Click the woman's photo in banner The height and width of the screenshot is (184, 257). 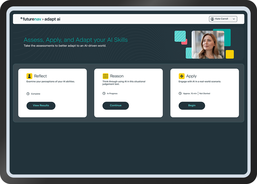click(x=208, y=45)
